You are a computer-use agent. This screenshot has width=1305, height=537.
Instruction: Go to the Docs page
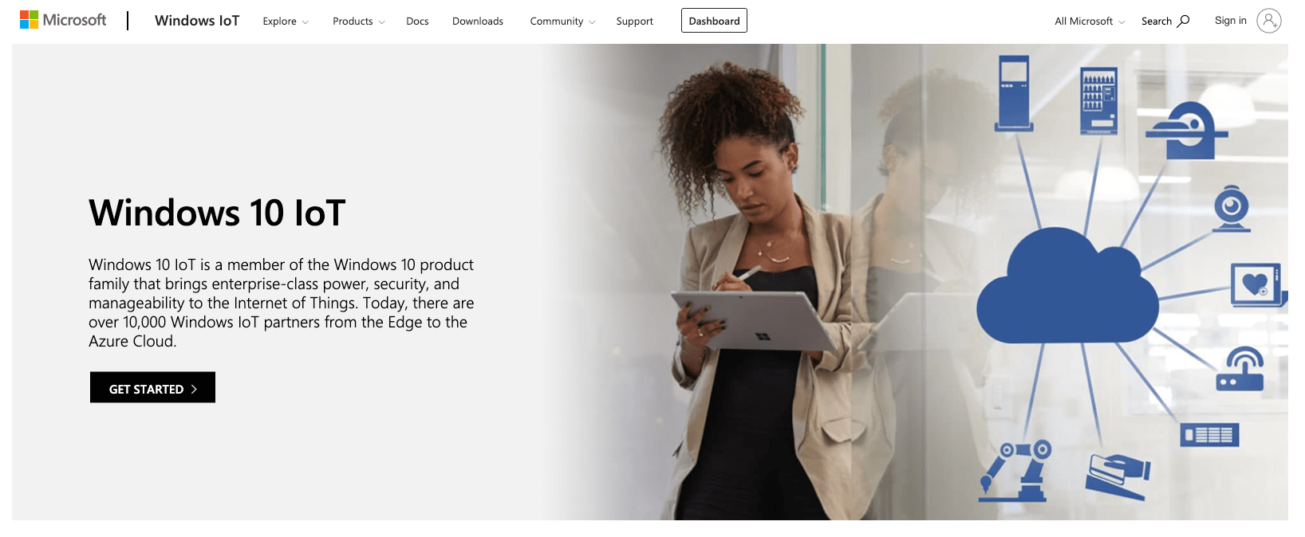[x=417, y=22]
